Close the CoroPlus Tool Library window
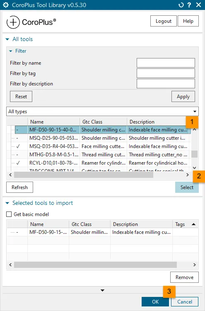 199,5
